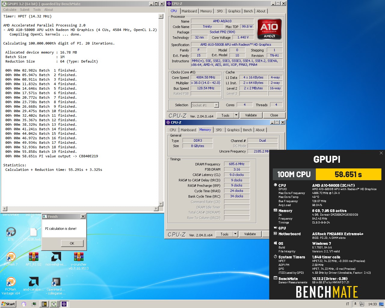Switch to CPU tab in lower CPU-Z
Image resolution: width=385 pixels, height=308 pixels.
point(173,130)
